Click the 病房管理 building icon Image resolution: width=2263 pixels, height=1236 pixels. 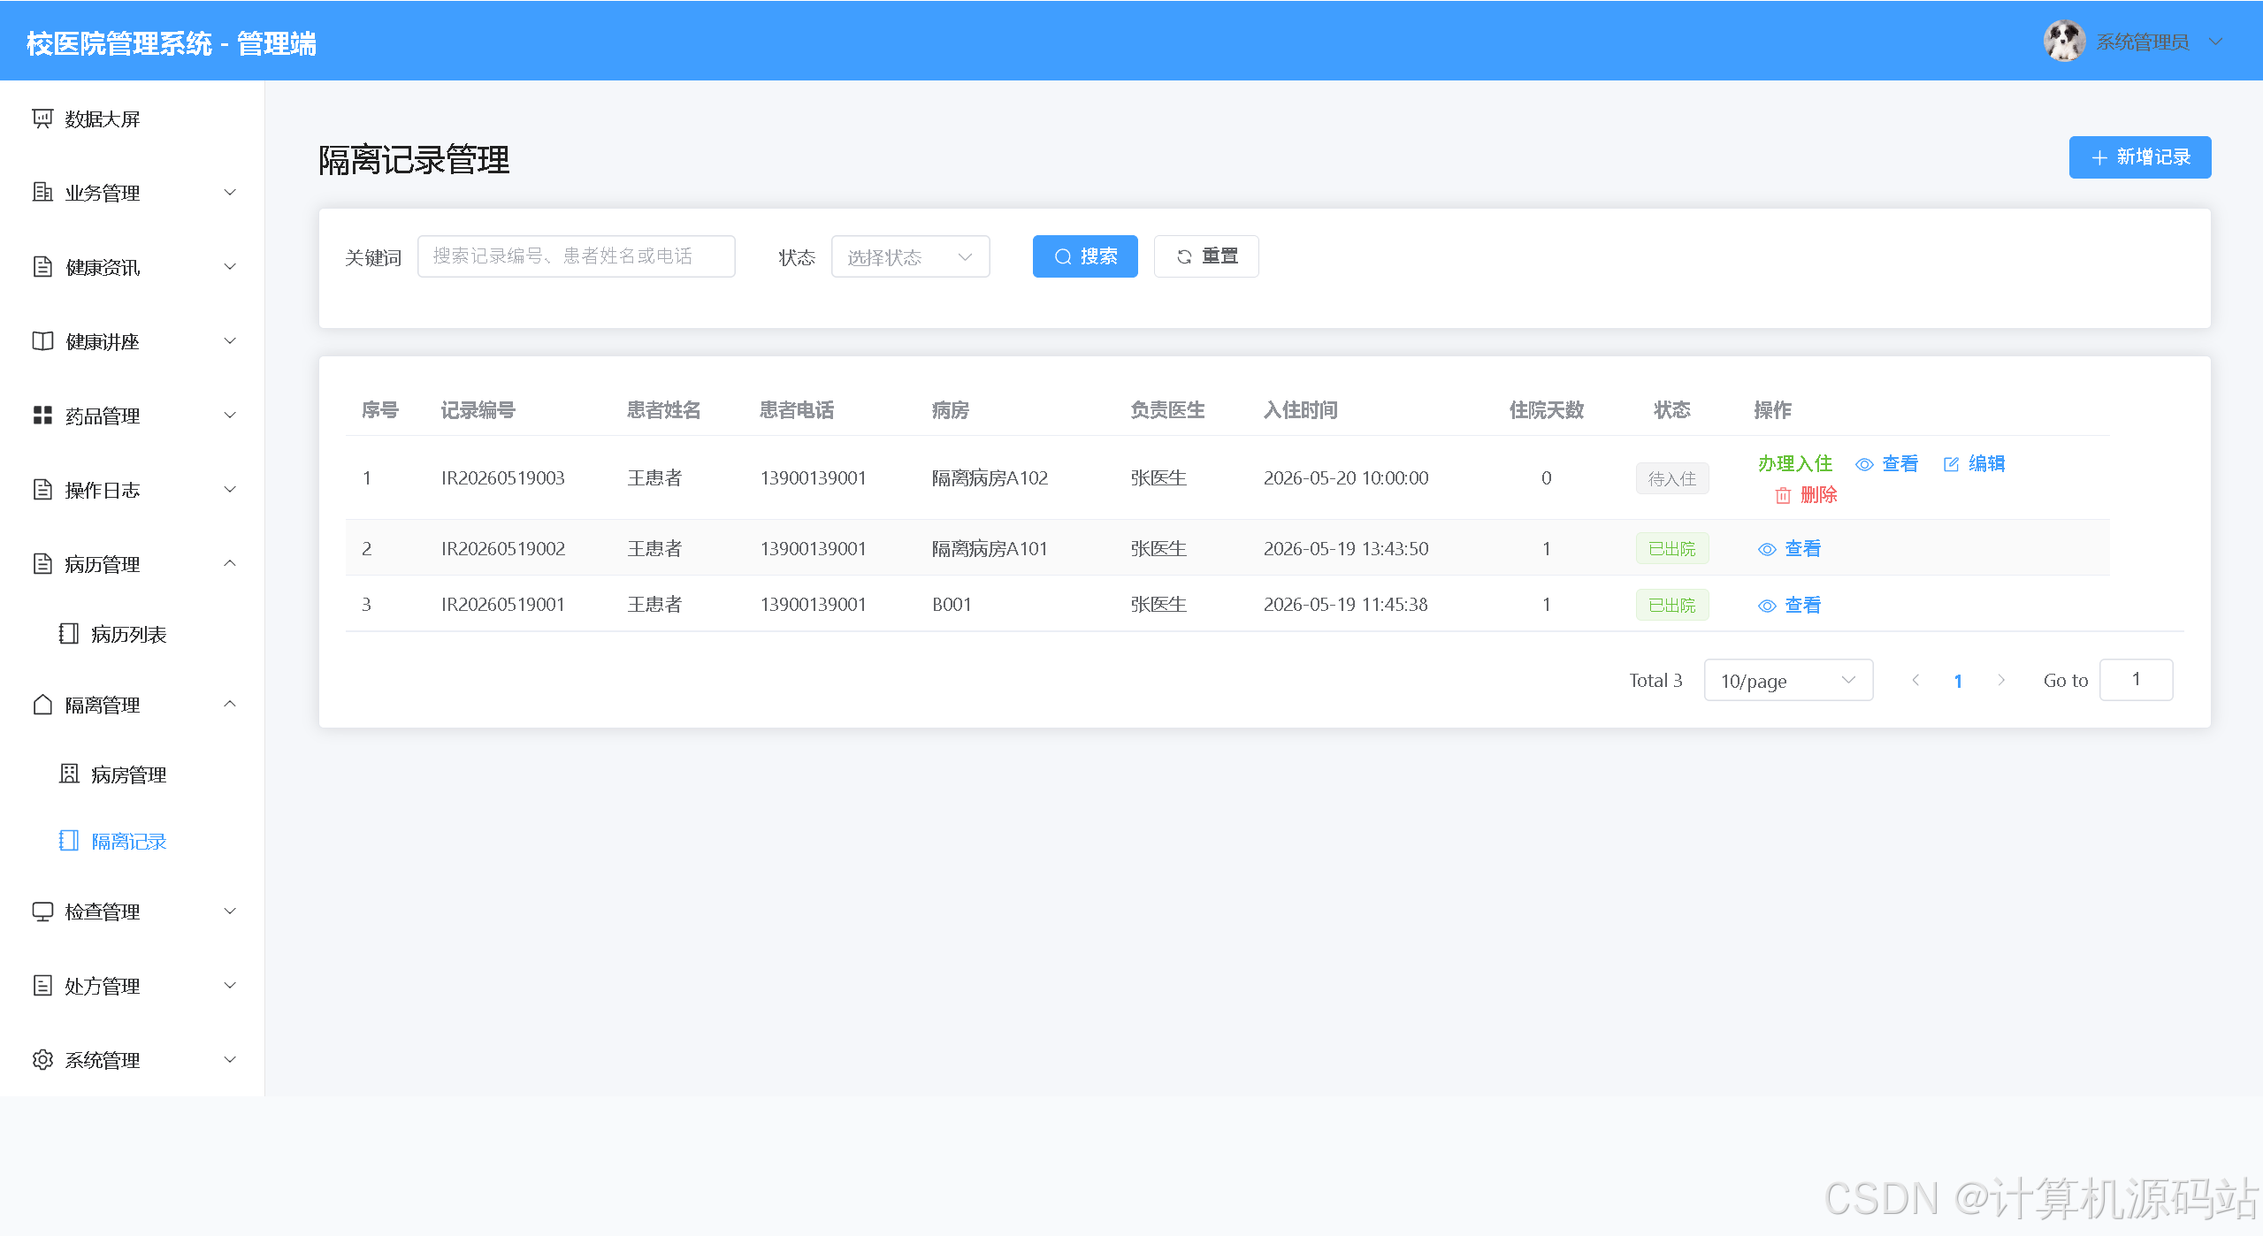tap(69, 774)
